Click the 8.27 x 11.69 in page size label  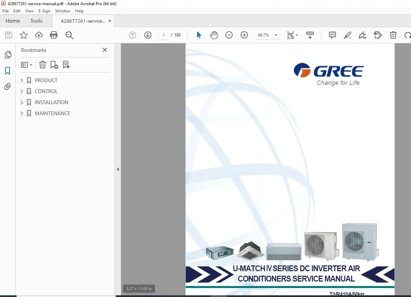[139, 289]
